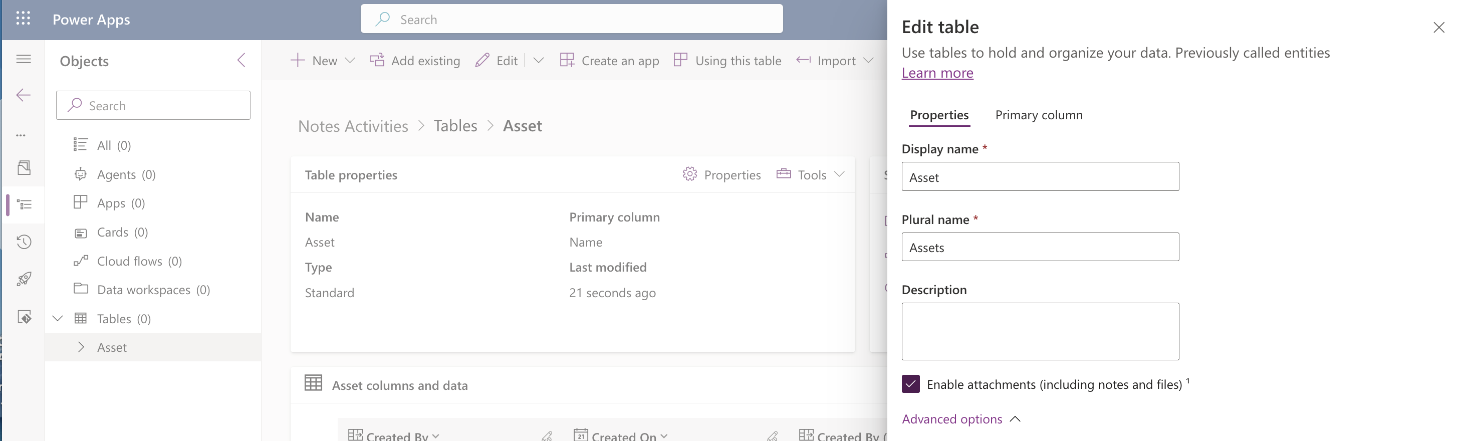Open the Created On column header dropdown
Image resolution: width=1467 pixels, height=441 pixels.
tap(664, 436)
